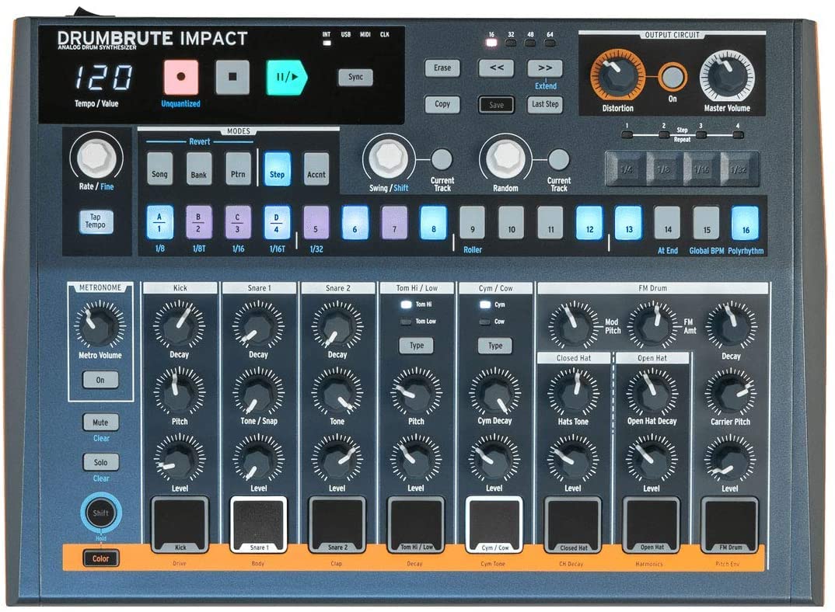Turn the Snare 1 Tone / Snap knob
The height and width of the screenshot is (612, 835).
258,391
